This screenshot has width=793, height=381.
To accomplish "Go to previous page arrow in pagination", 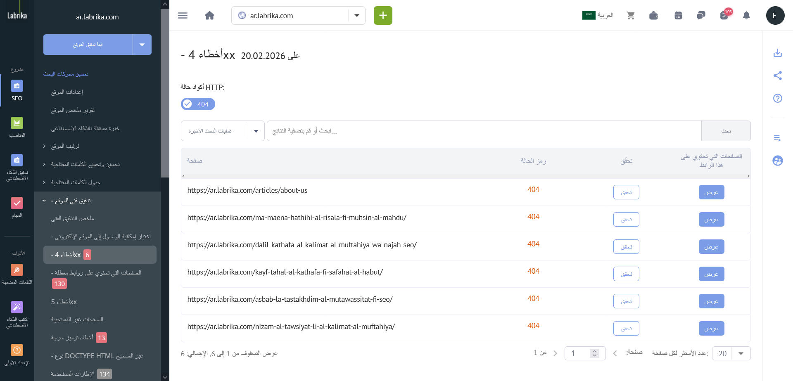I will click(x=615, y=353).
